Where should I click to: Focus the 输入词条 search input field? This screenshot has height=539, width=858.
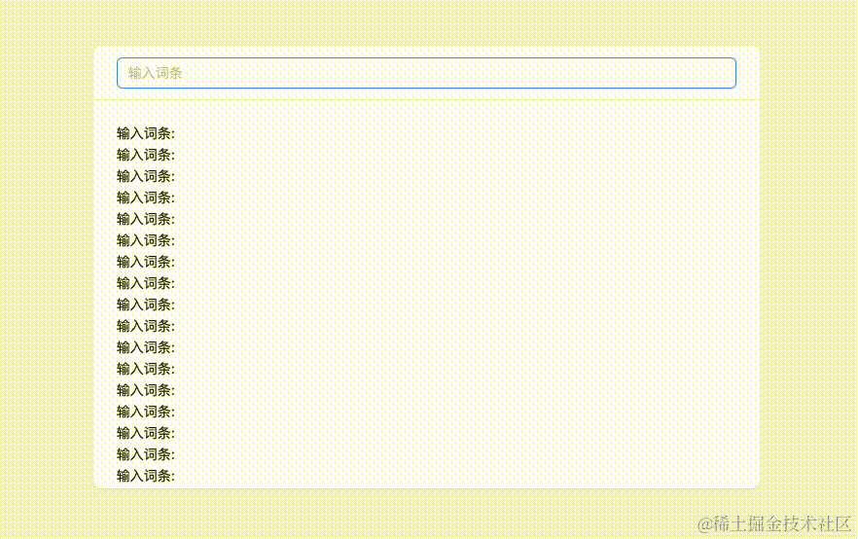(x=426, y=73)
